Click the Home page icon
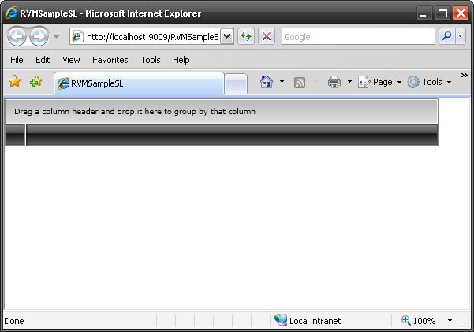The height and width of the screenshot is (332, 474). 267,82
